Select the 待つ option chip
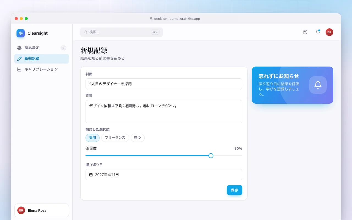 pyautogui.click(x=137, y=138)
